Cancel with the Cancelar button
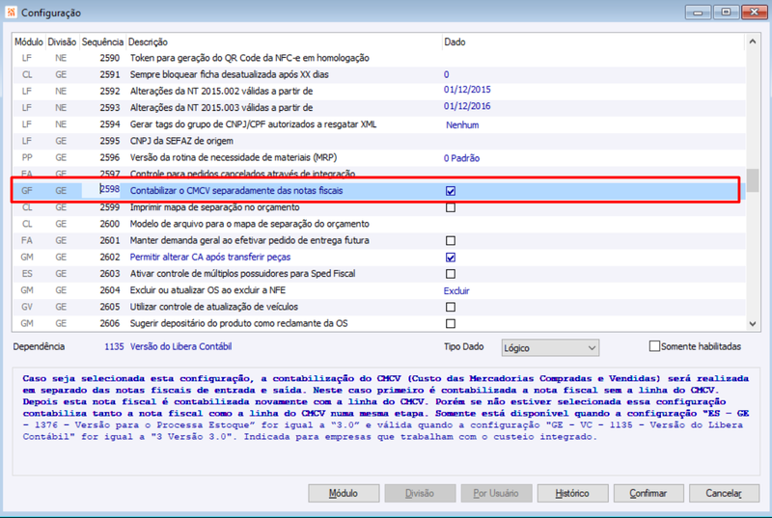 click(725, 493)
